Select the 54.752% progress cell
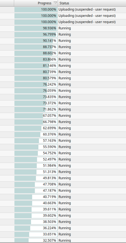Viewport: 126px width, 243px height. pos(36,153)
